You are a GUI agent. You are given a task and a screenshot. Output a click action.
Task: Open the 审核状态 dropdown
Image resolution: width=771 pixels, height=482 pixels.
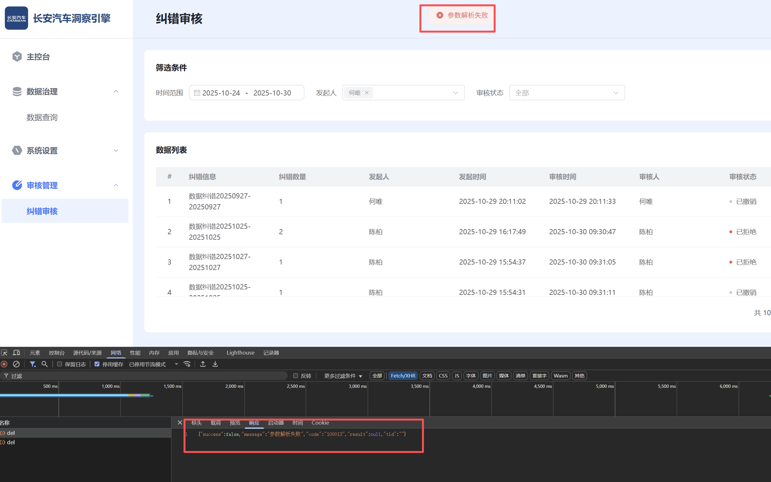(x=567, y=93)
